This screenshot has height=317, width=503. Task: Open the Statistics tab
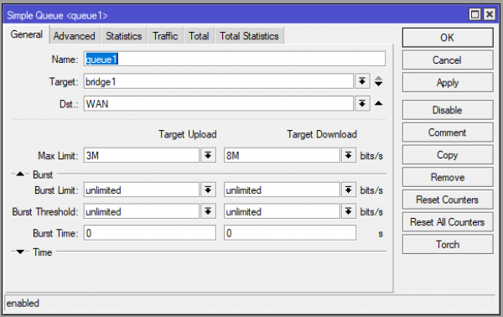click(124, 36)
